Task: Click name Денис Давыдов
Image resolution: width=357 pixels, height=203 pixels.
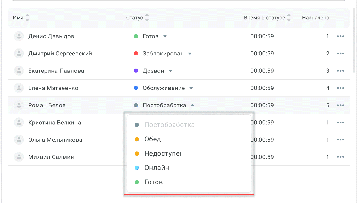Action: (x=51, y=36)
